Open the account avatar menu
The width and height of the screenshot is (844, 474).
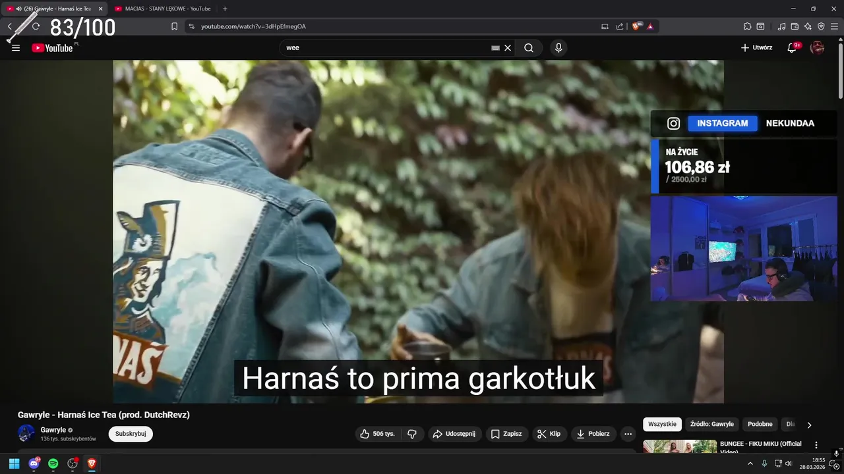click(x=817, y=47)
